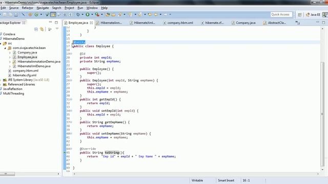Select hibernate.cfg.xml in Package Explorer
328x184 pixels.
(24, 75)
